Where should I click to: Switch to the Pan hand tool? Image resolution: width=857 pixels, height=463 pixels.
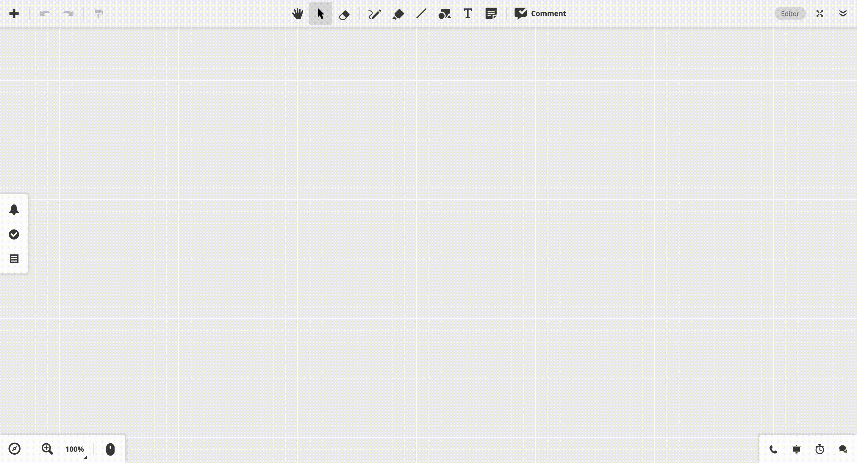click(298, 13)
